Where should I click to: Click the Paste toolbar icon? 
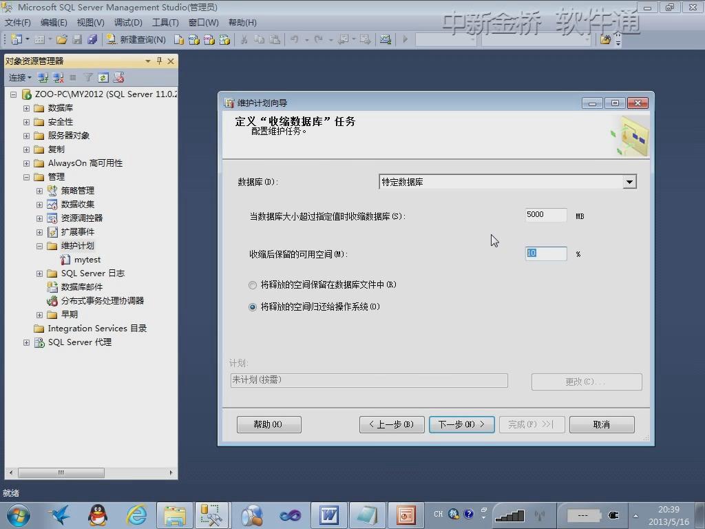click(x=275, y=39)
